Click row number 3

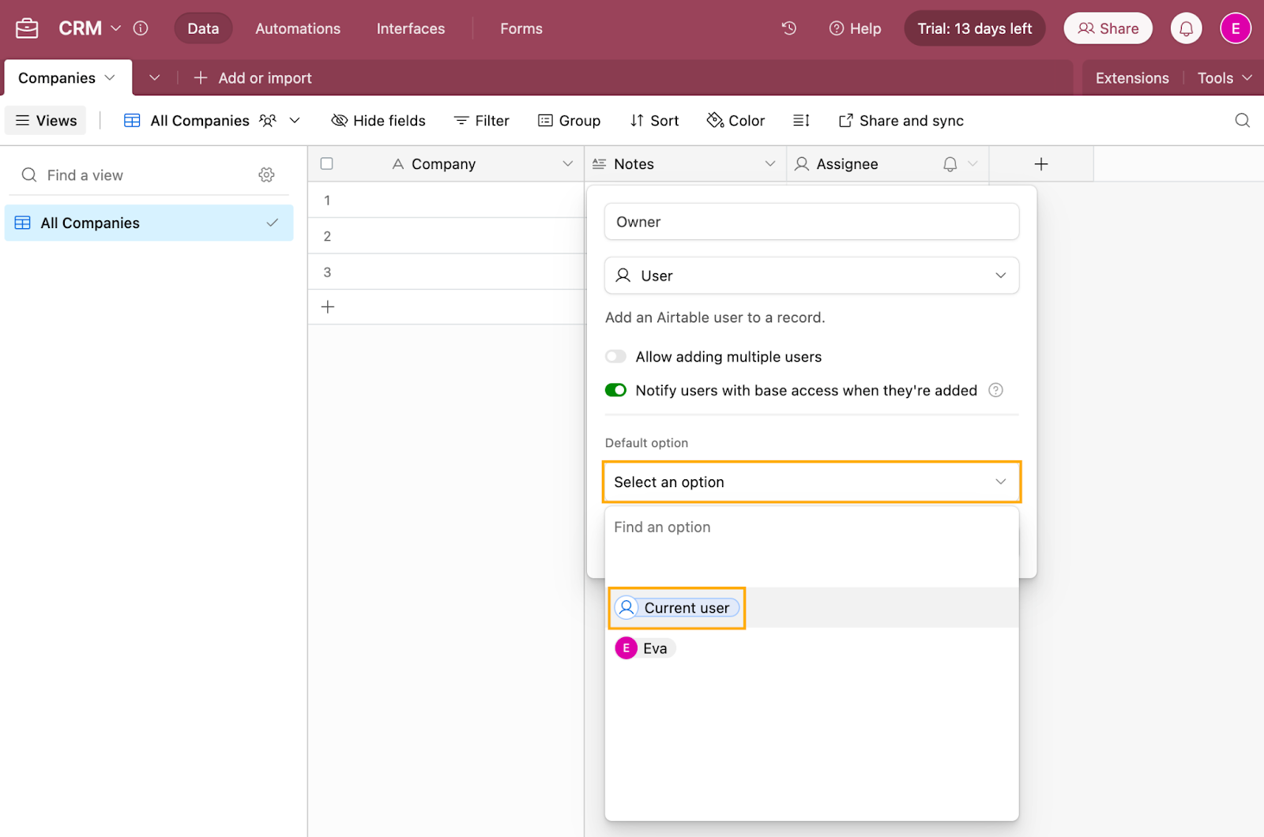point(327,272)
